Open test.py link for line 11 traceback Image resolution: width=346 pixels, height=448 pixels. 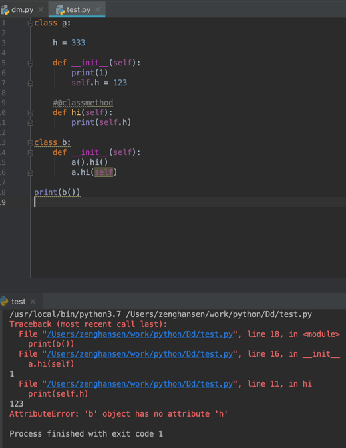(x=140, y=384)
